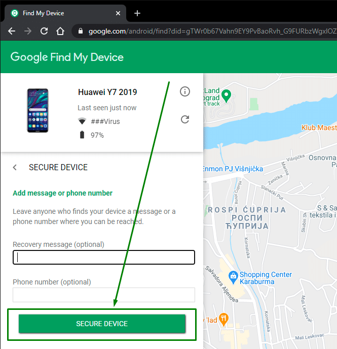Refresh the device location icon
This screenshot has height=349, width=337.
pyautogui.click(x=184, y=119)
